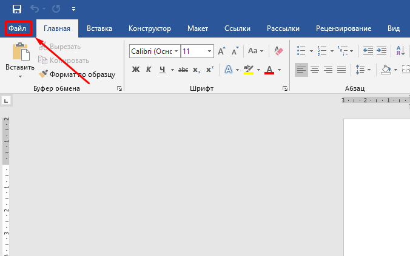Center align the text
This screenshot has width=410, height=256.
click(315, 70)
